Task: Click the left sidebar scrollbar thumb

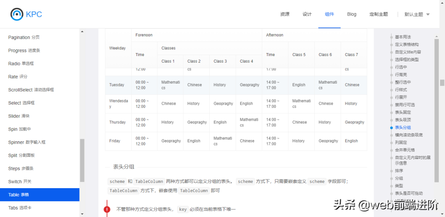Action: tap(82, 161)
